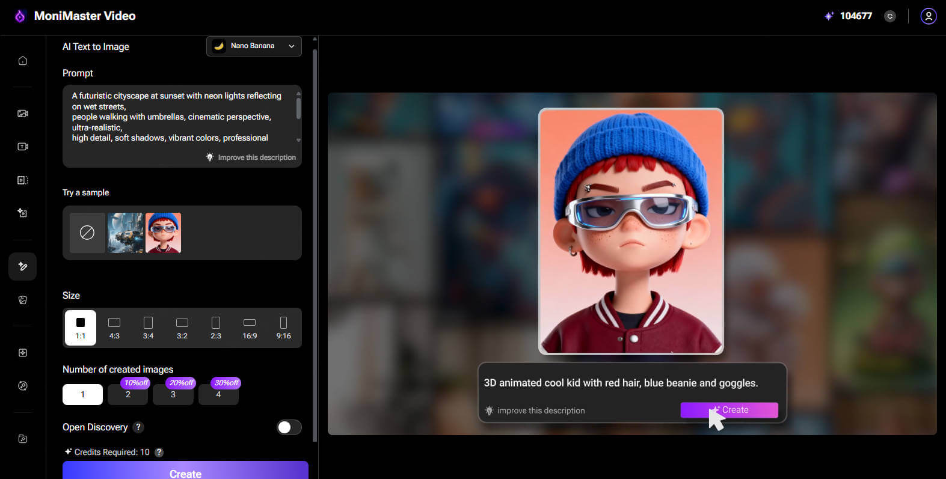Click the Credits Required: 10 text
This screenshot has width=946, height=479.
tap(112, 453)
